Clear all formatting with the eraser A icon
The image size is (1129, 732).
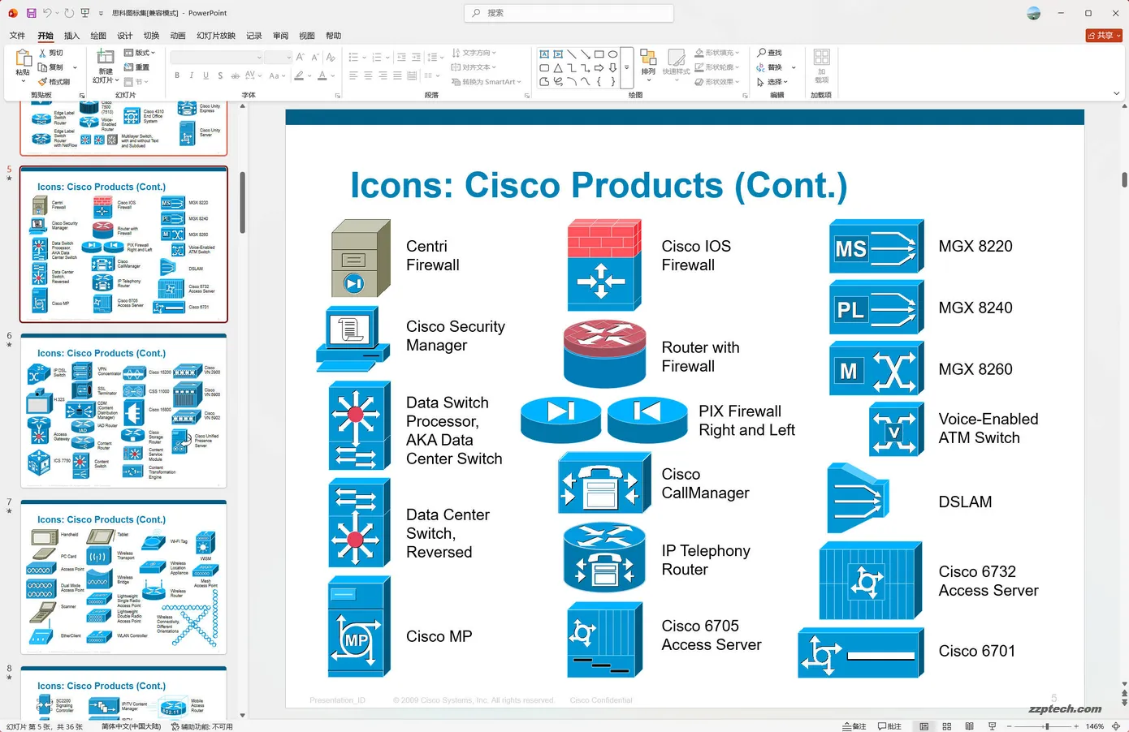pos(331,57)
